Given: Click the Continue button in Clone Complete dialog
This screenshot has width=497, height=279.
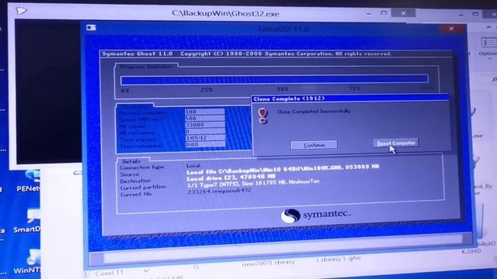Looking at the screenshot, I should (314, 145).
